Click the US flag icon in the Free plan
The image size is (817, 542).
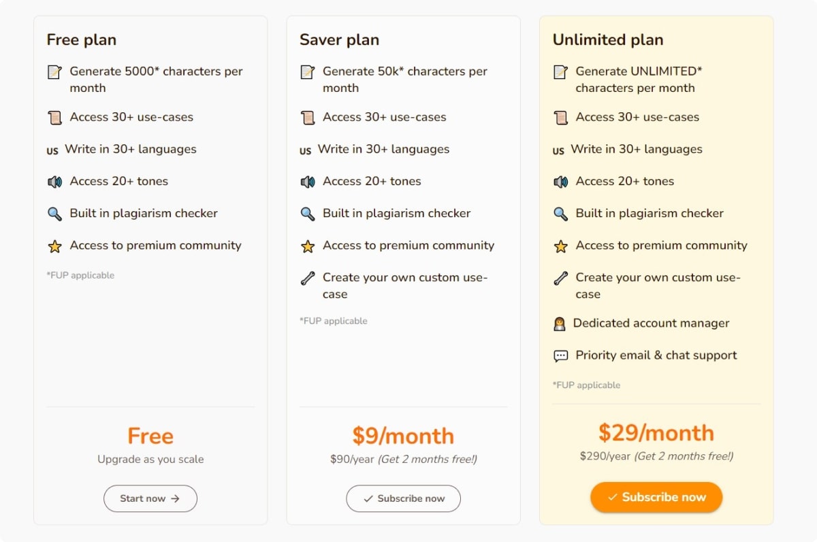point(52,151)
